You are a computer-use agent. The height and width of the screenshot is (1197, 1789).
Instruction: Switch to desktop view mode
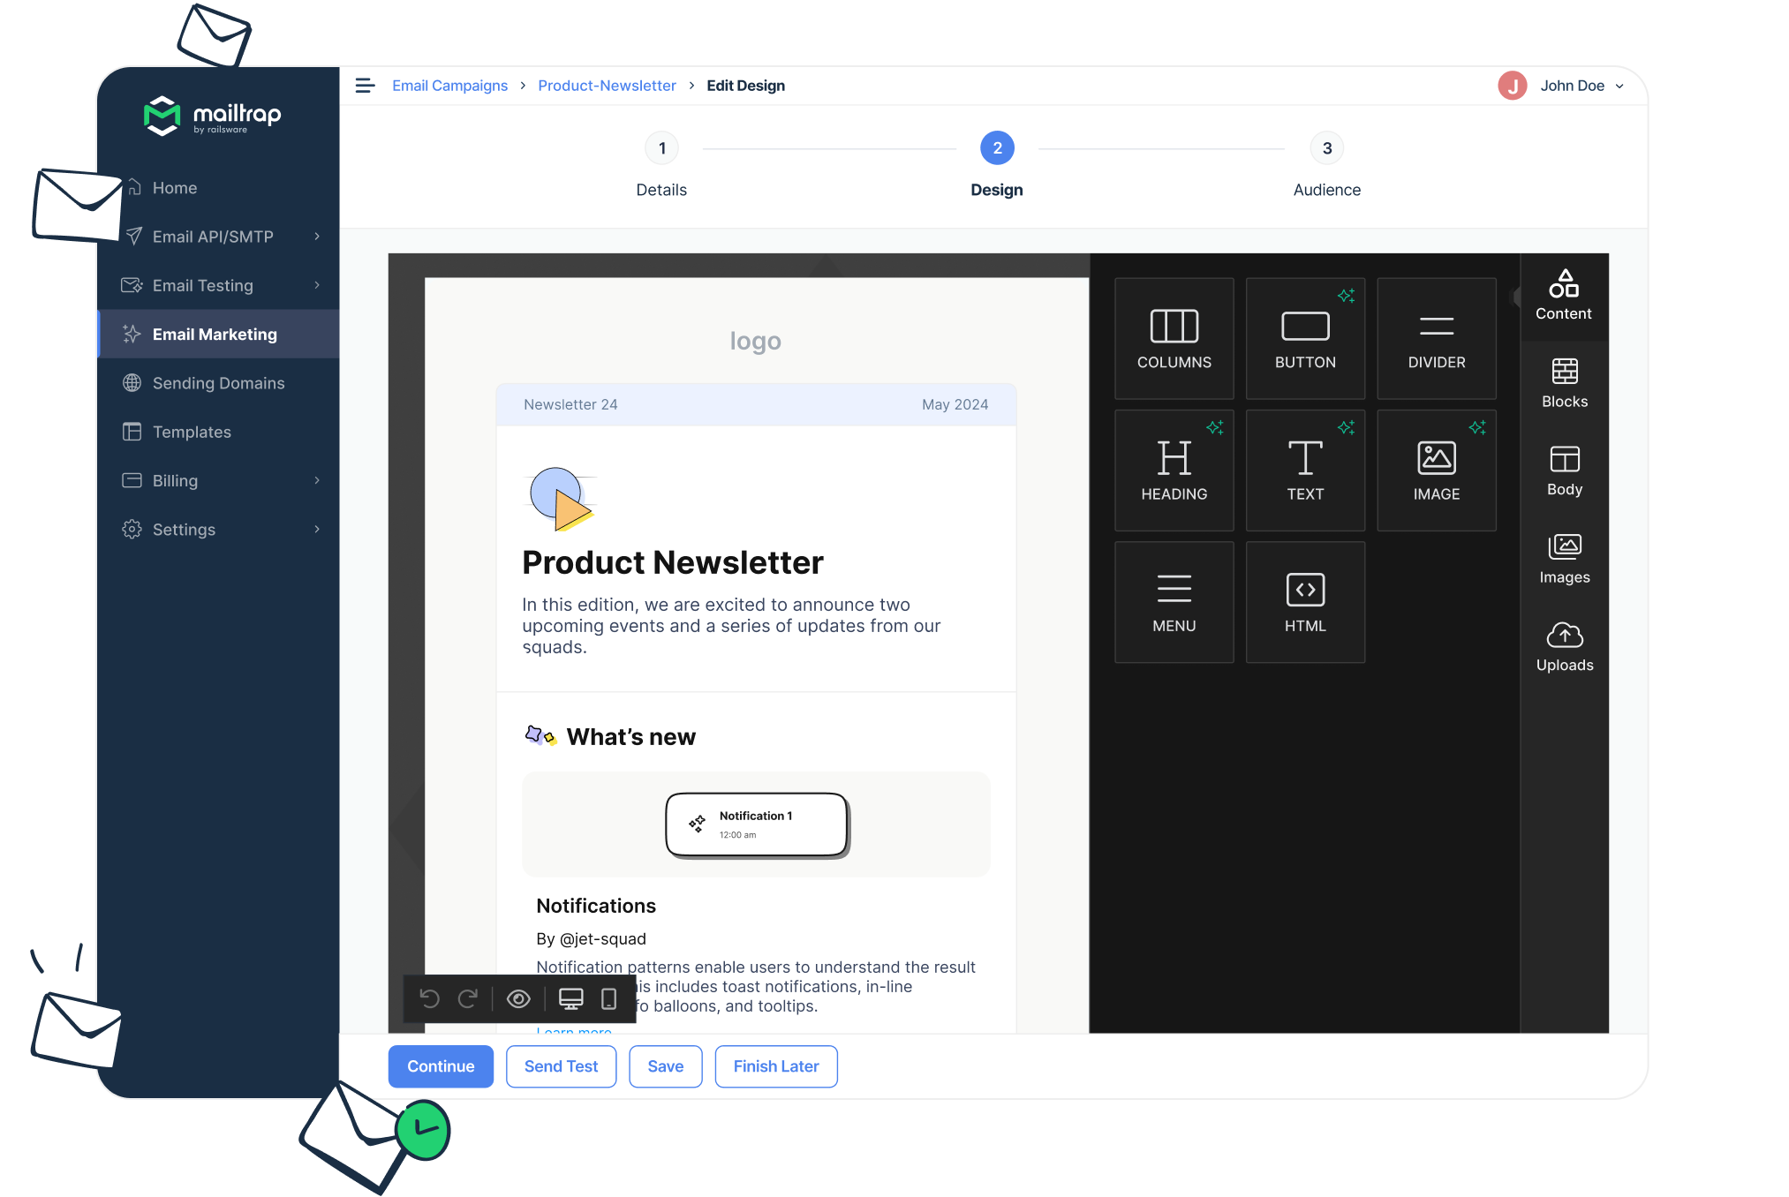pyautogui.click(x=571, y=998)
